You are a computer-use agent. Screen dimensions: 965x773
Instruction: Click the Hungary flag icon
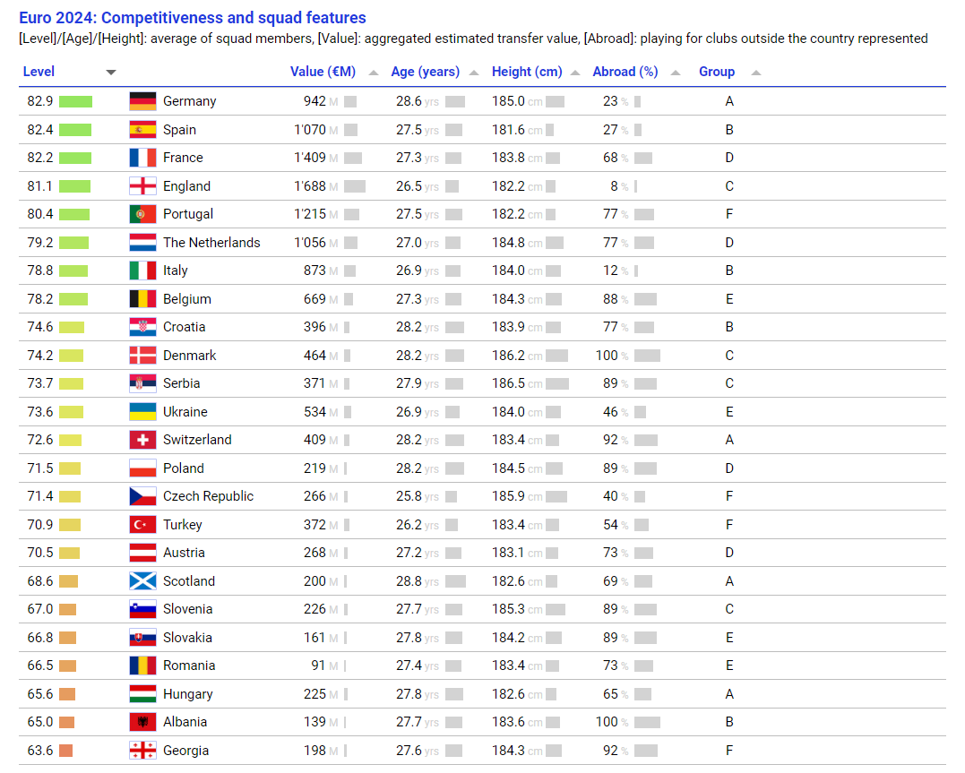[142, 693]
